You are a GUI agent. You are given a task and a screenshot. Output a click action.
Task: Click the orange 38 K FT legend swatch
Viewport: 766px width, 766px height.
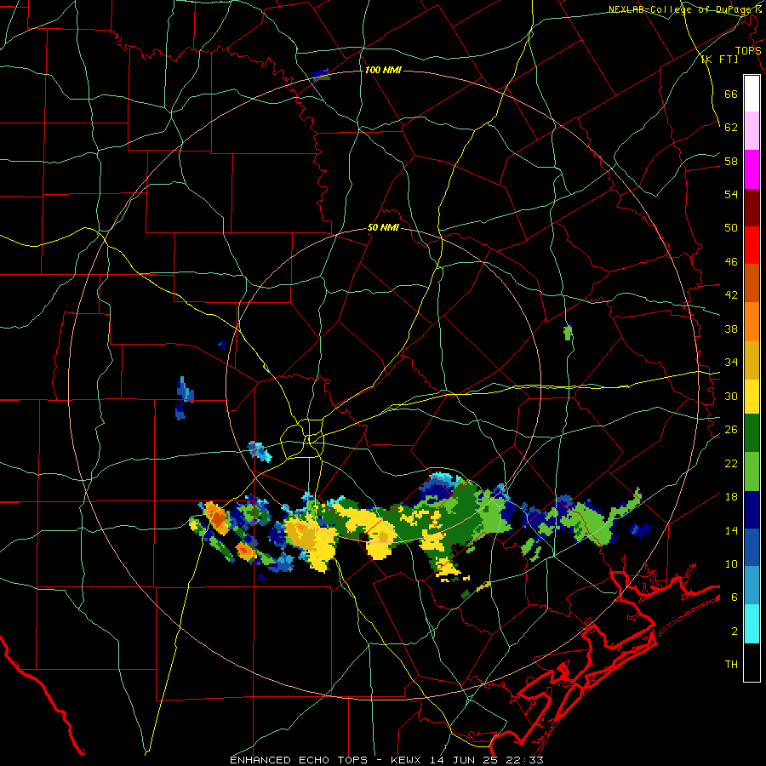click(752, 322)
